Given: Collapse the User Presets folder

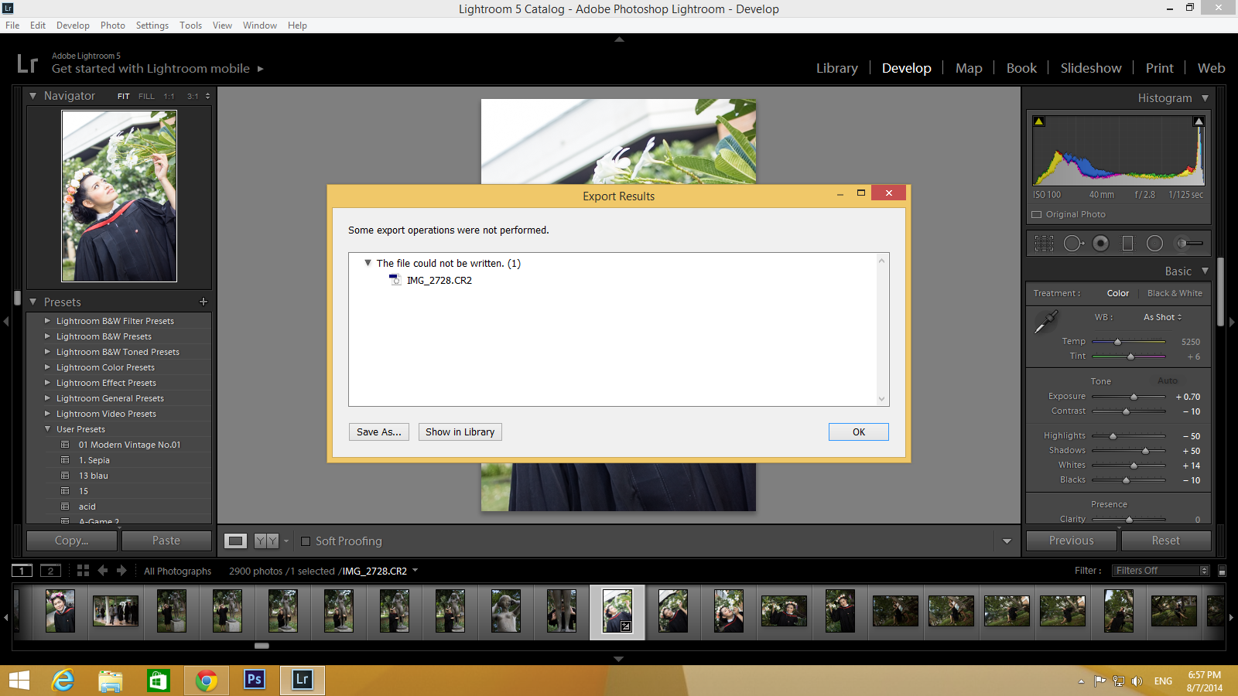Looking at the screenshot, I should (x=47, y=428).
